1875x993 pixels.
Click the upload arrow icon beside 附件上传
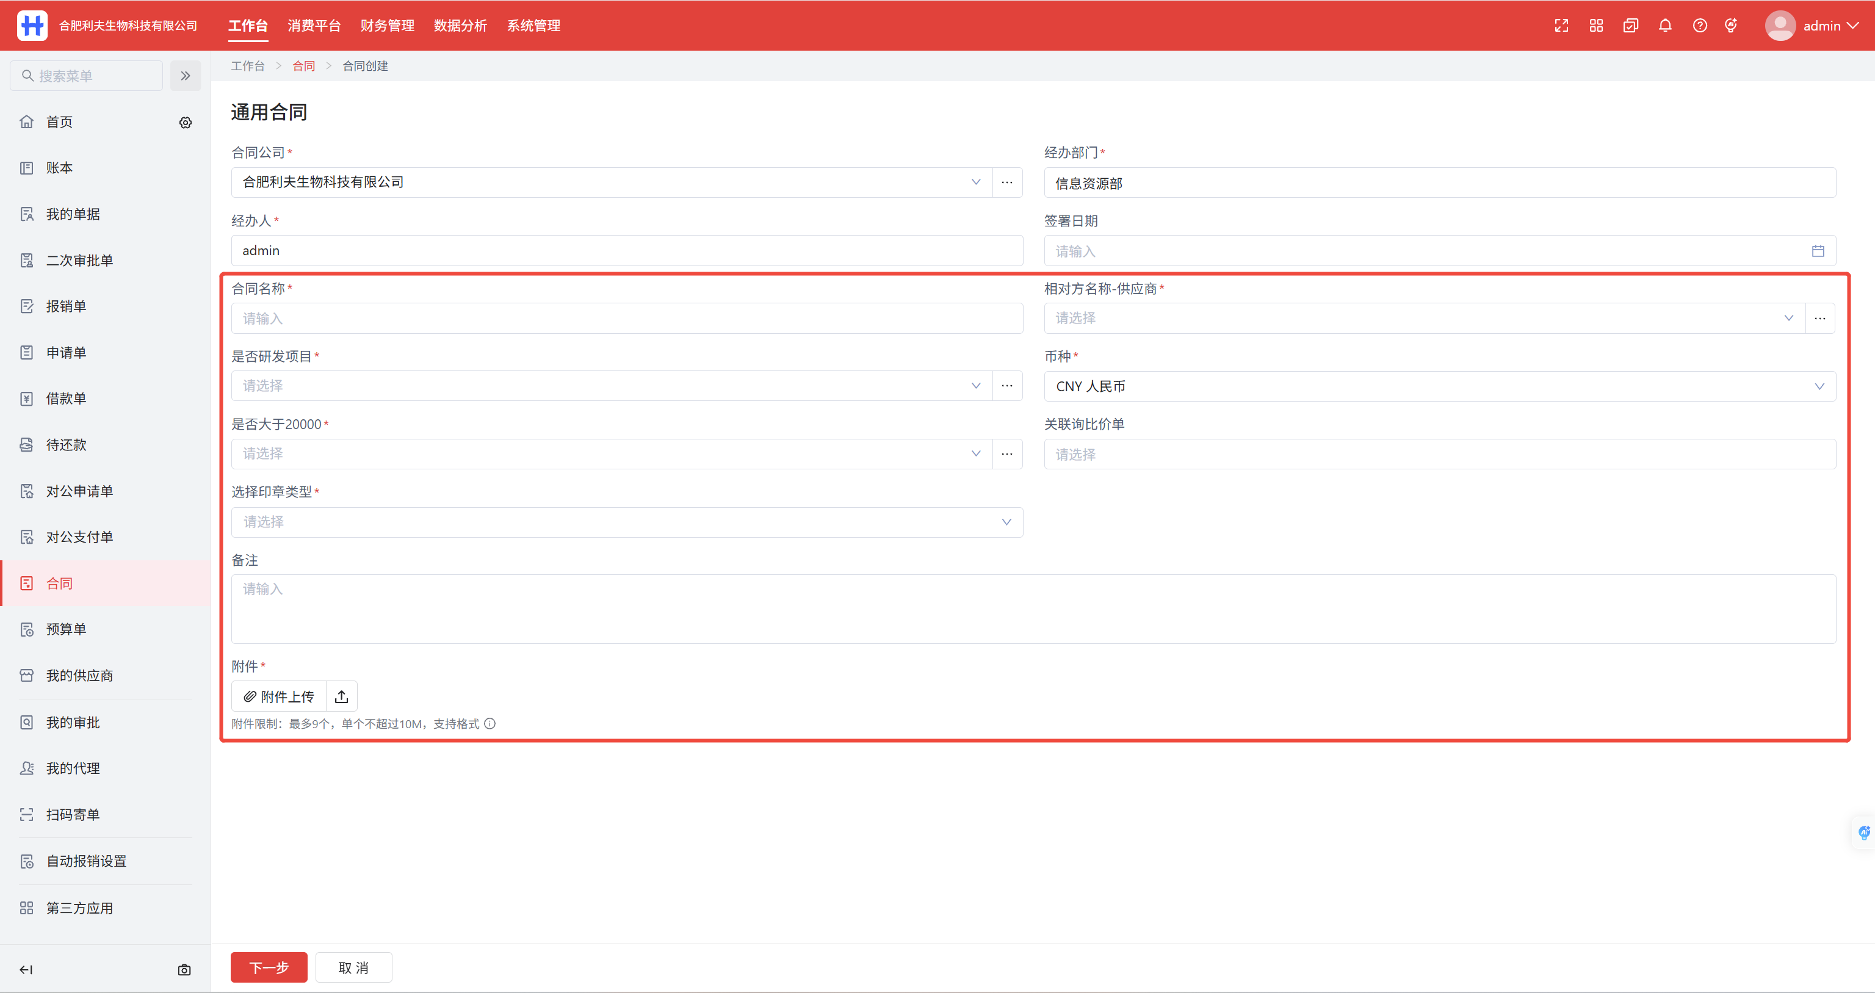(x=341, y=697)
